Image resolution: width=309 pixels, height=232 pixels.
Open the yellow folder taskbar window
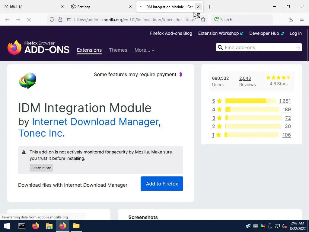tap(76, 226)
